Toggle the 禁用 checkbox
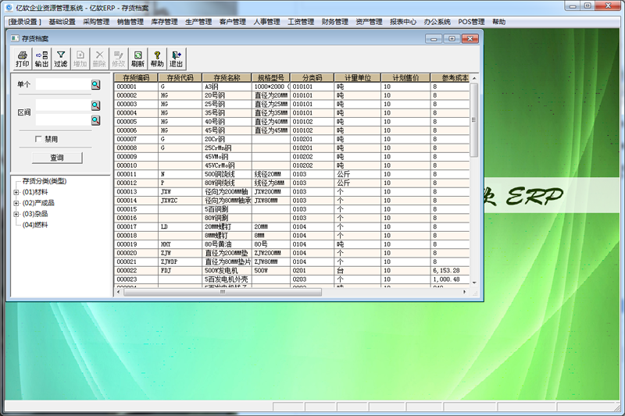625x416 pixels. click(x=37, y=139)
